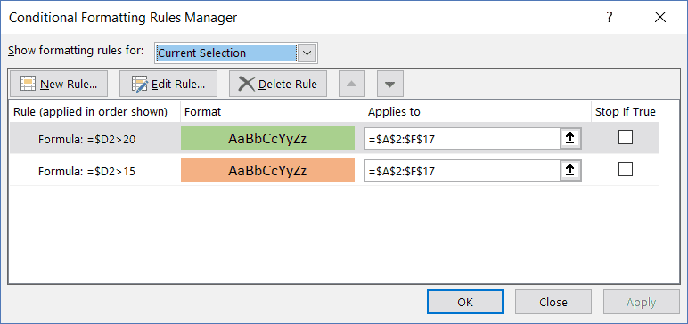
Task: Move rule down with arrow button
Action: coord(390,84)
